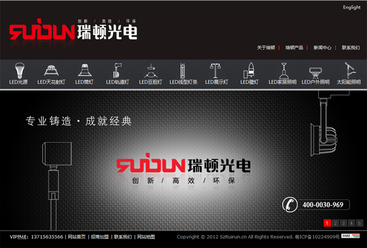
Task: Click the 网站首页 footer link
Action: click(77, 237)
